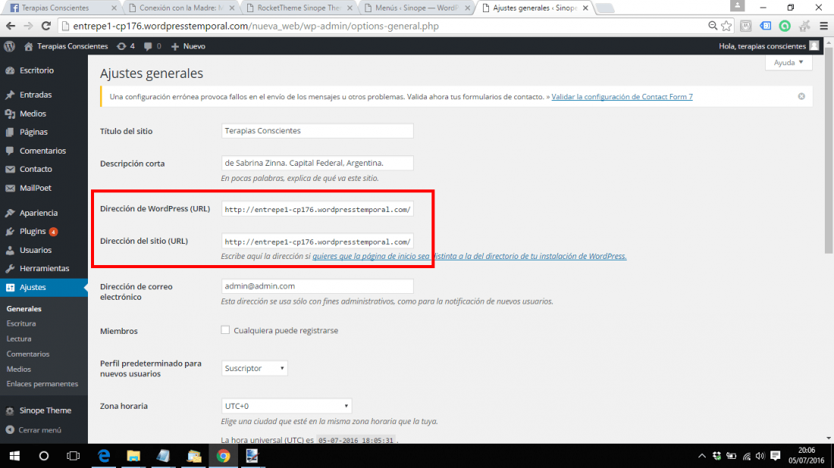
Task: Visit the Terapias Conscientes site home
Action: tap(66, 46)
